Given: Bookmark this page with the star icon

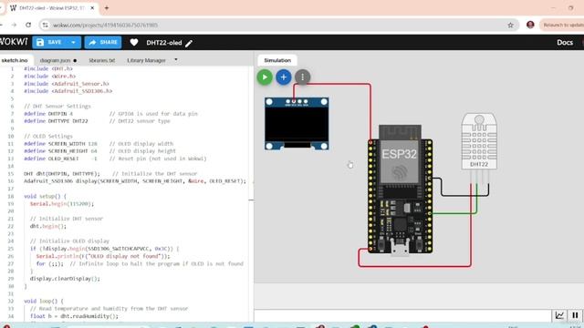Looking at the screenshot, I should point(510,25).
